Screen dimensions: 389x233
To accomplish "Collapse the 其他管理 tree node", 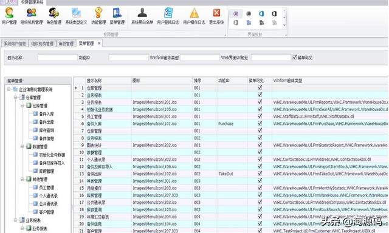I will pos(22,179).
